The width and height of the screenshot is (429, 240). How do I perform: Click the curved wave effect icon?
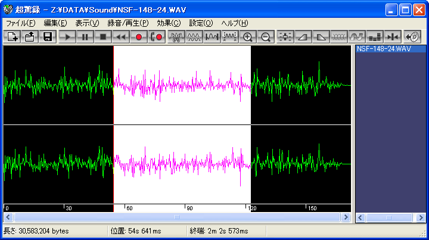click(x=356, y=37)
